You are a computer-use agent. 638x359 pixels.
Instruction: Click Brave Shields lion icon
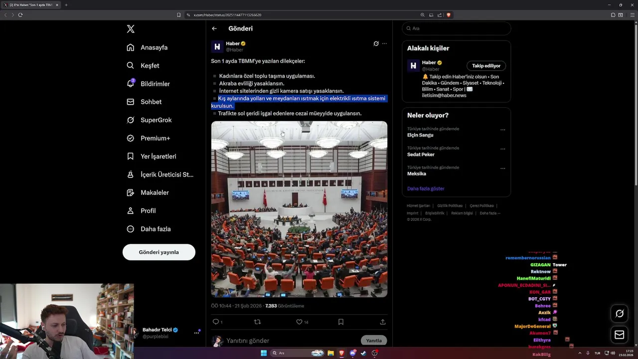point(449,15)
